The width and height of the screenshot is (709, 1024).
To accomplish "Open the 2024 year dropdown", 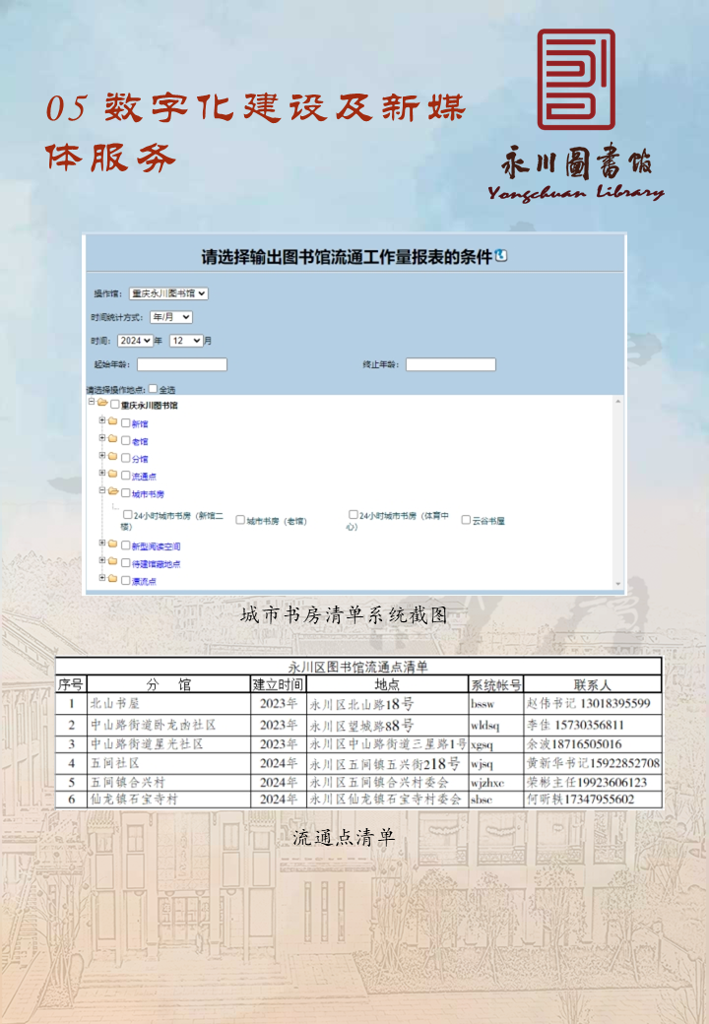I will (x=135, y=341).
